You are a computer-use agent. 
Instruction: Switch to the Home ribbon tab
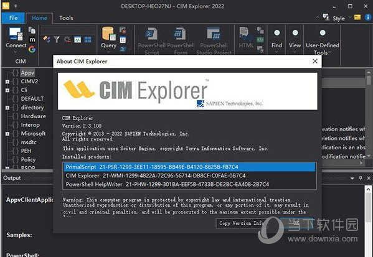tap(39, 18)
